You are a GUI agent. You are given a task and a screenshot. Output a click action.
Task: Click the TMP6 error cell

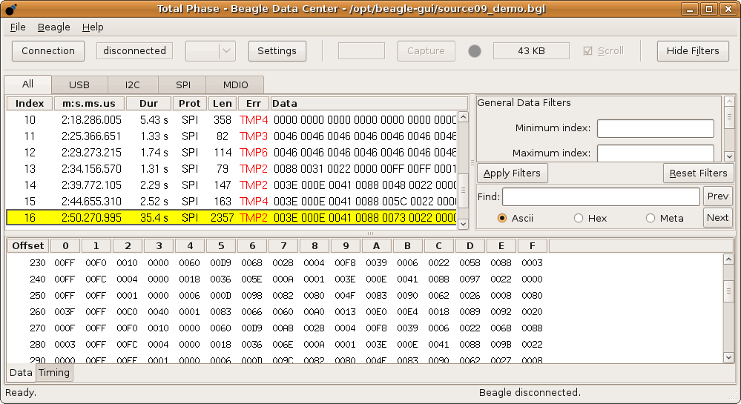point(253,153)
